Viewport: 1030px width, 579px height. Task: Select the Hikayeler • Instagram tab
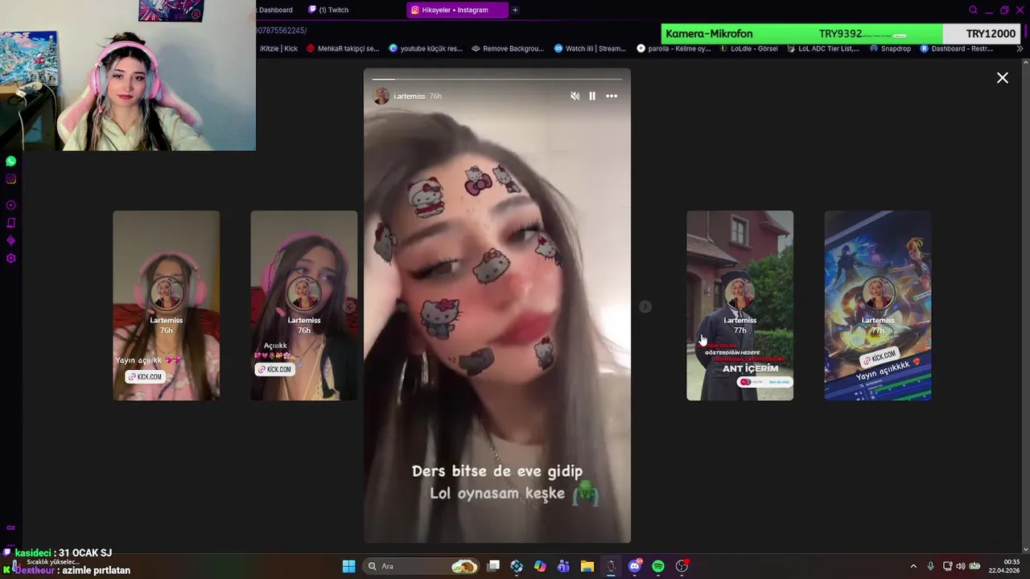[455, 10]
